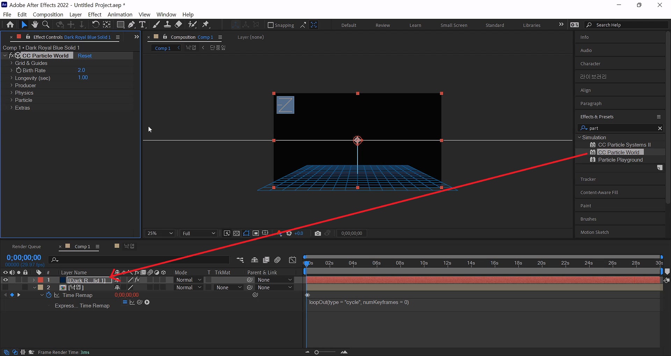Open grid and guide options icon
671x356 pixels.
click(x=265, y=233)
